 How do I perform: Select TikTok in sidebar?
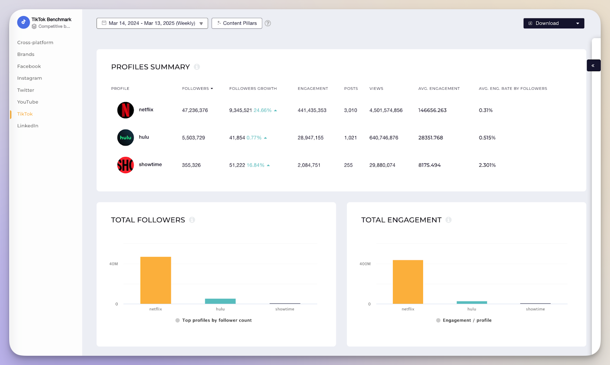point(25,114)
